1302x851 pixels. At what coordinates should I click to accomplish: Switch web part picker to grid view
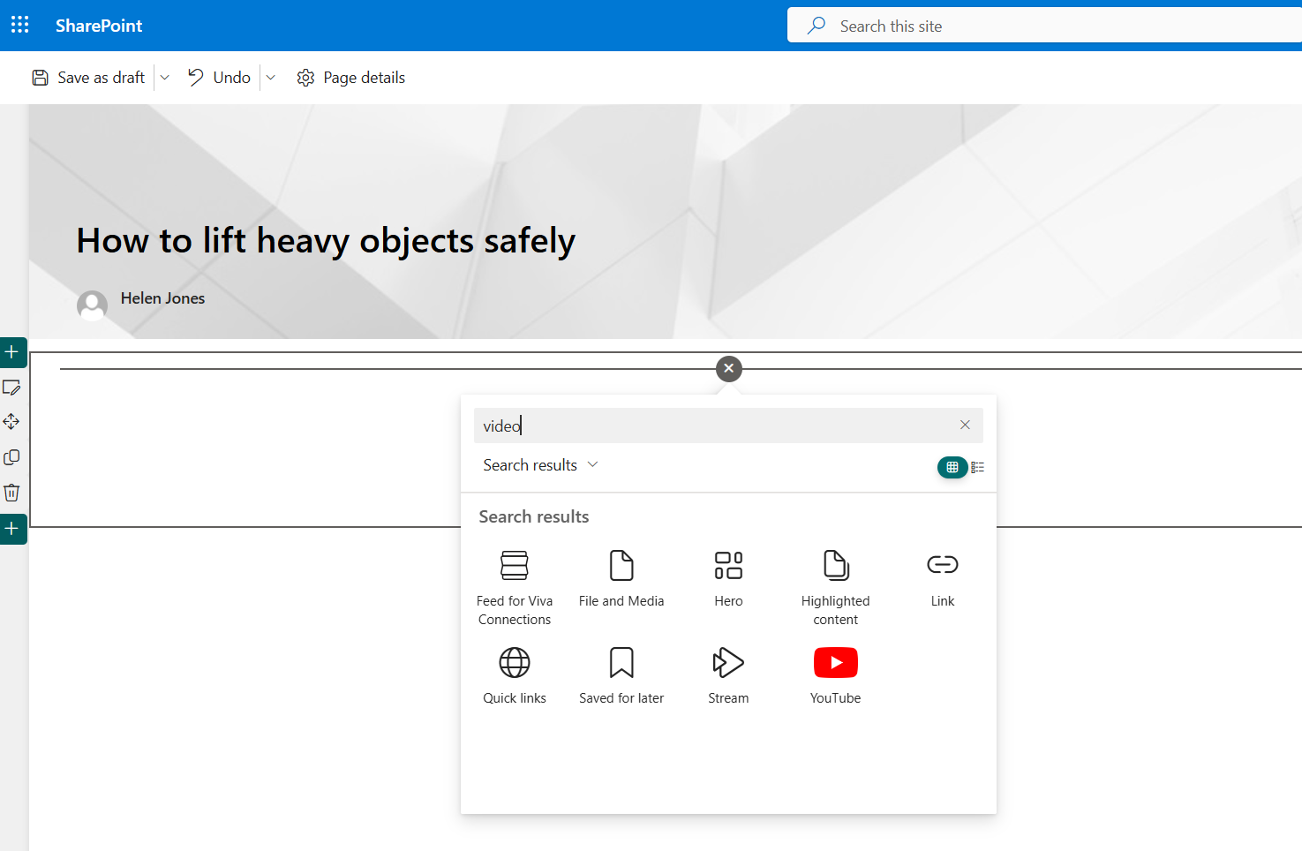pos(952,467)
